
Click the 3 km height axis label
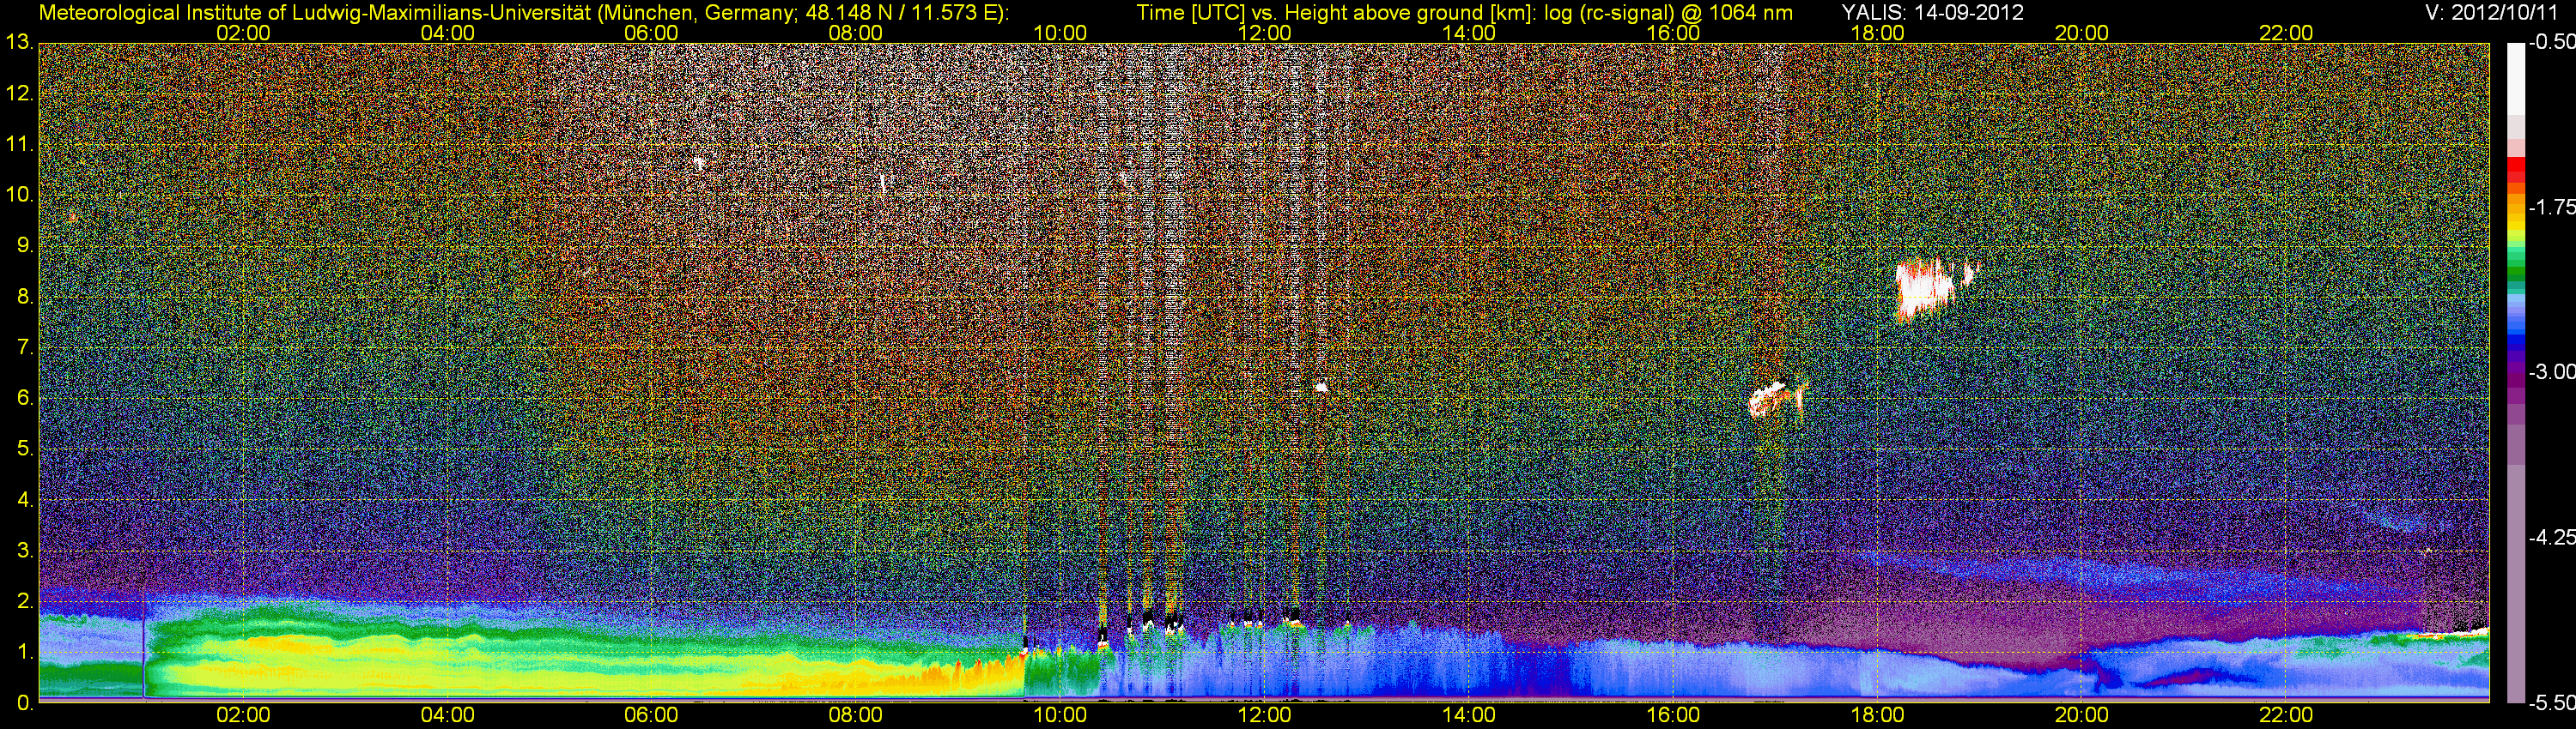tap(24, 551)
